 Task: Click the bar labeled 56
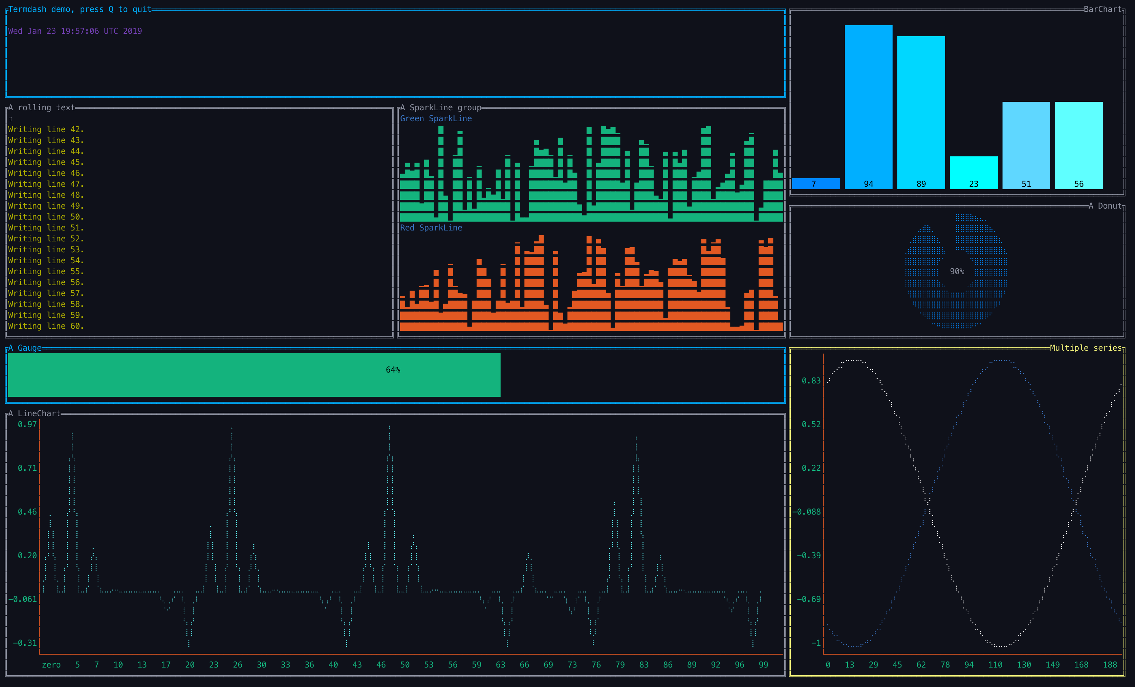pos(1078,145)
